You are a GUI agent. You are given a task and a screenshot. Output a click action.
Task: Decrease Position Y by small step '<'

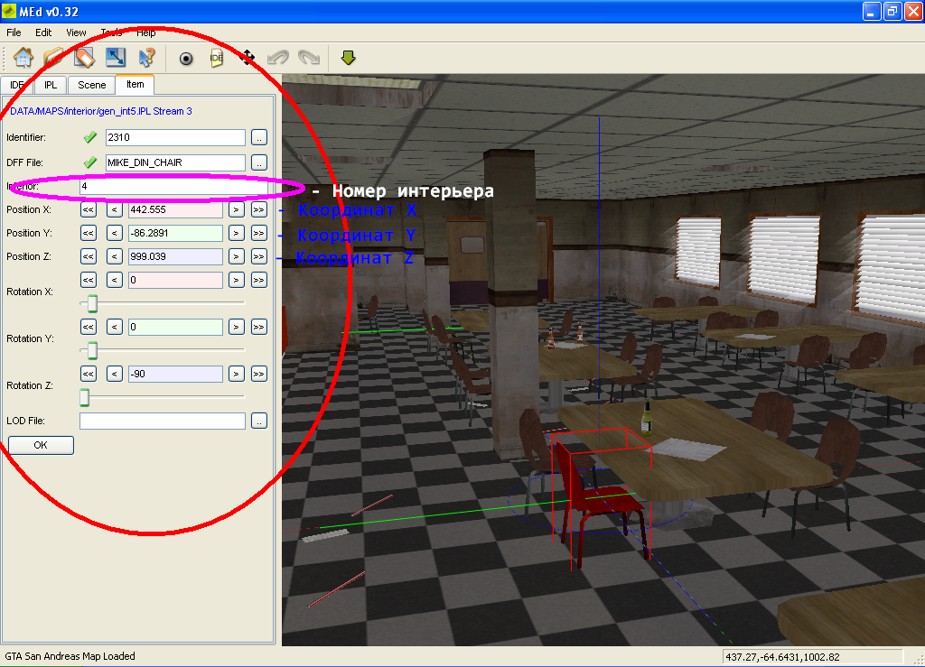(115, 234)
